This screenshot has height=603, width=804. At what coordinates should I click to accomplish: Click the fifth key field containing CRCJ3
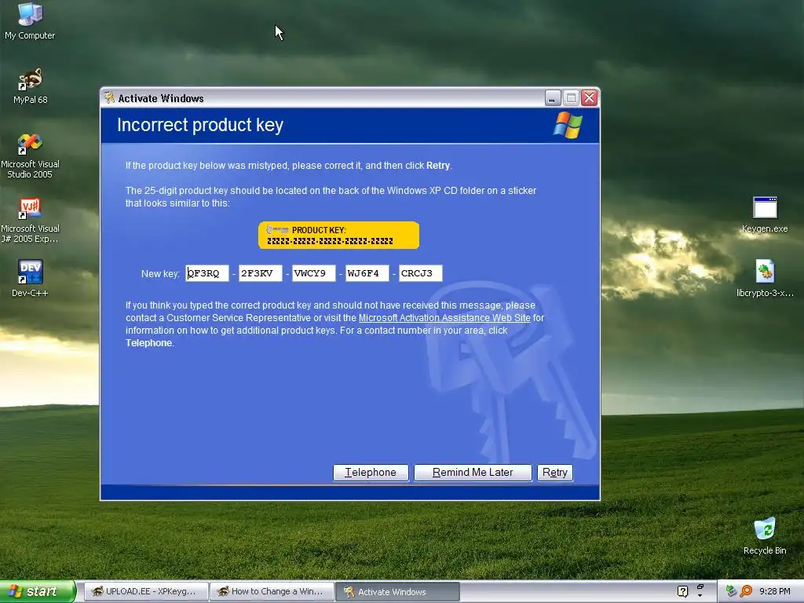pyautogui.click(x=421, y=273)
